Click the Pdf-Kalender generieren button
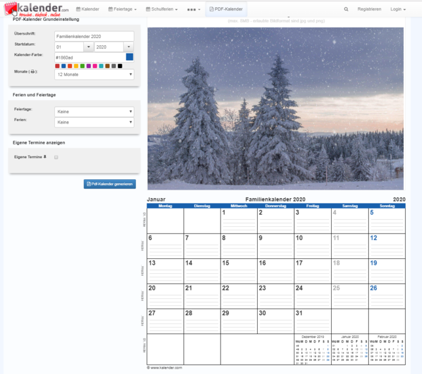This screenshot has height=374, width=422. tap(110, 184)
